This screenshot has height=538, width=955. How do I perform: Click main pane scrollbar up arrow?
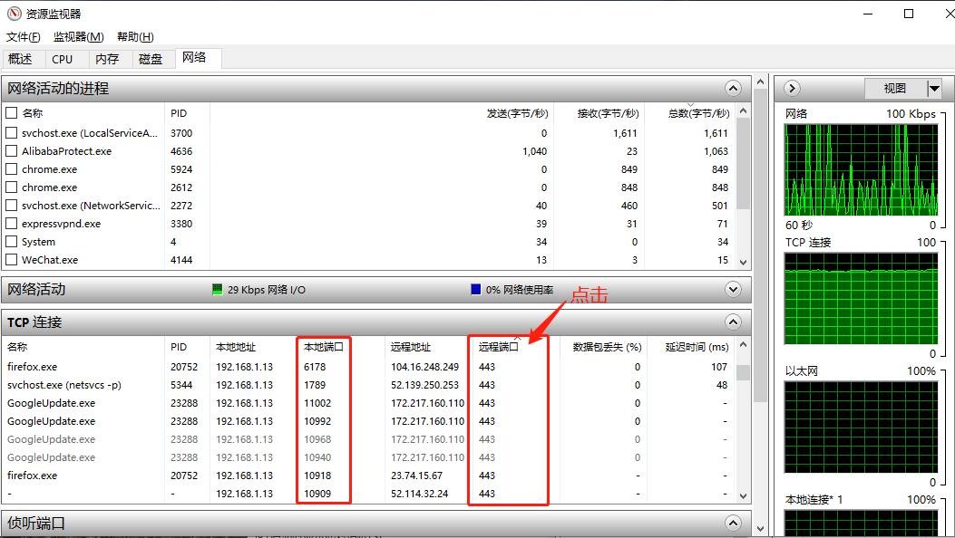pos(760,82)
